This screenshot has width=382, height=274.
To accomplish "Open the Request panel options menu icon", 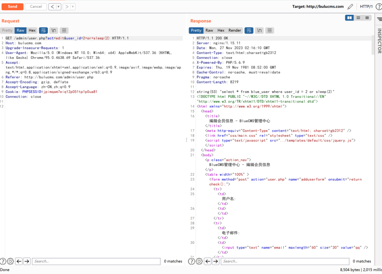I will pyautogui.click(x=64, y=30).
